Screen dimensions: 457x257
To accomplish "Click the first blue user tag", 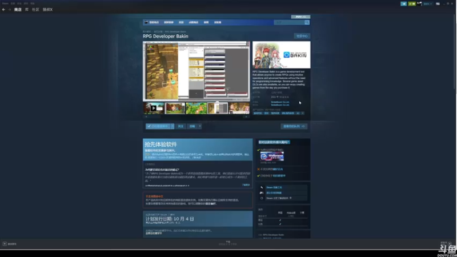I will pos(258,113).
